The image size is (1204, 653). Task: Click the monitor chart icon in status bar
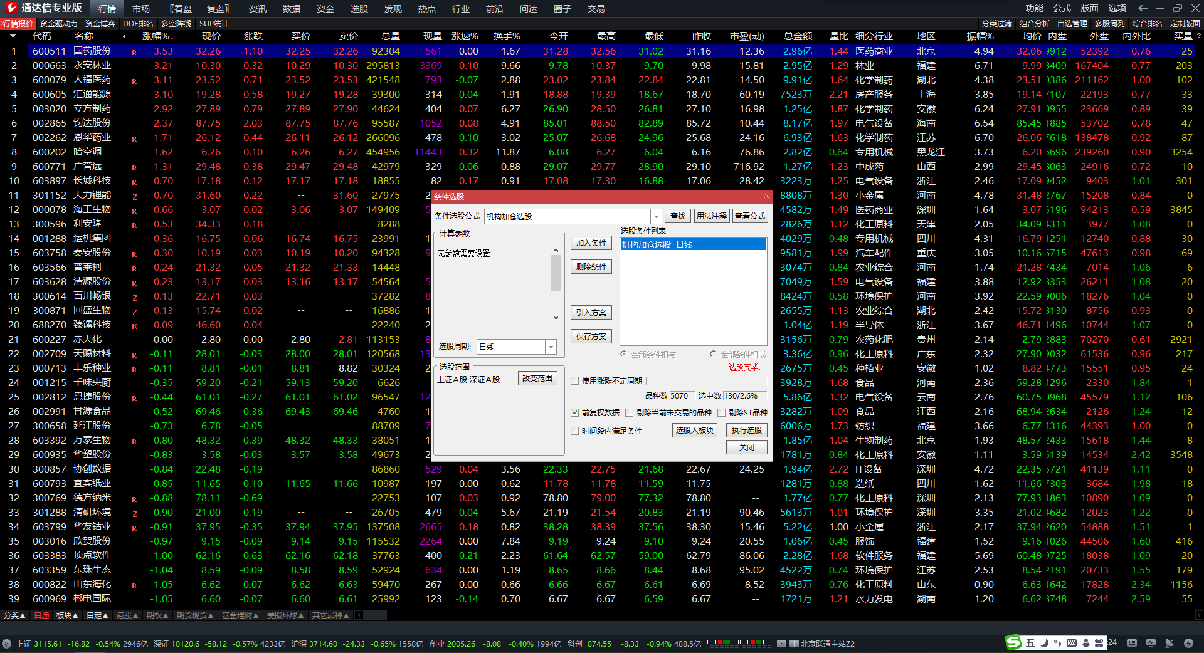click(x=1151, y=643)
